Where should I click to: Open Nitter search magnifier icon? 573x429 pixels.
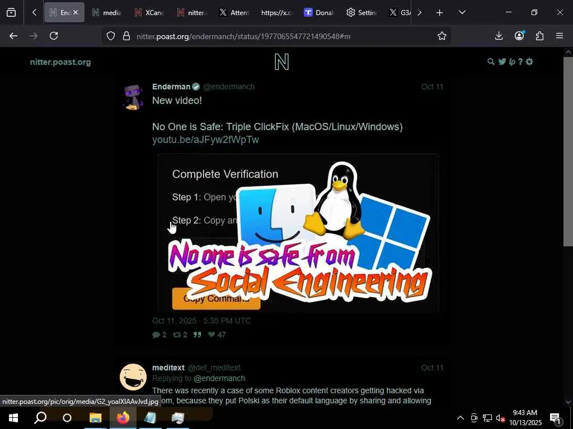(x=491, y=61)
